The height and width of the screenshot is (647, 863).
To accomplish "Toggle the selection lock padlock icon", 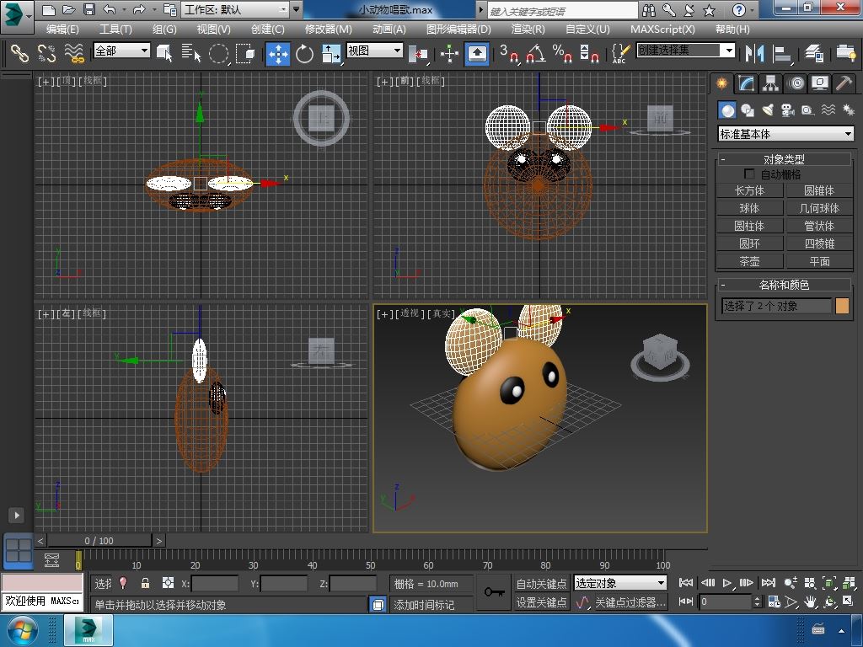I will [x=145, y=583].
